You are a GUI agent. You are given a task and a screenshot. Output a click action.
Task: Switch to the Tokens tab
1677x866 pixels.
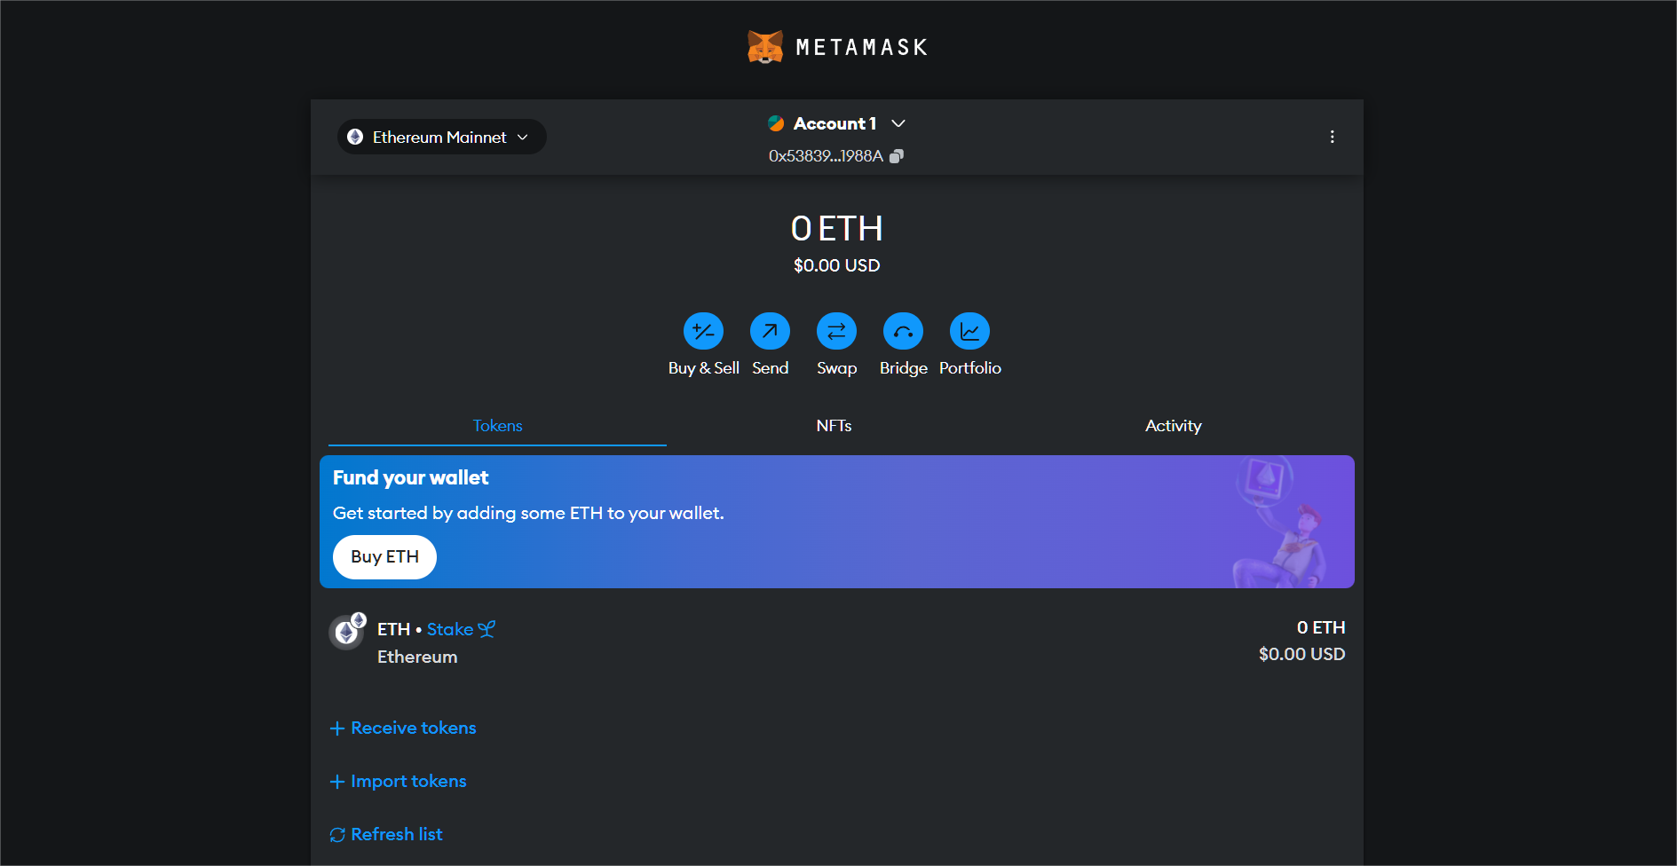tap(497, 426)
